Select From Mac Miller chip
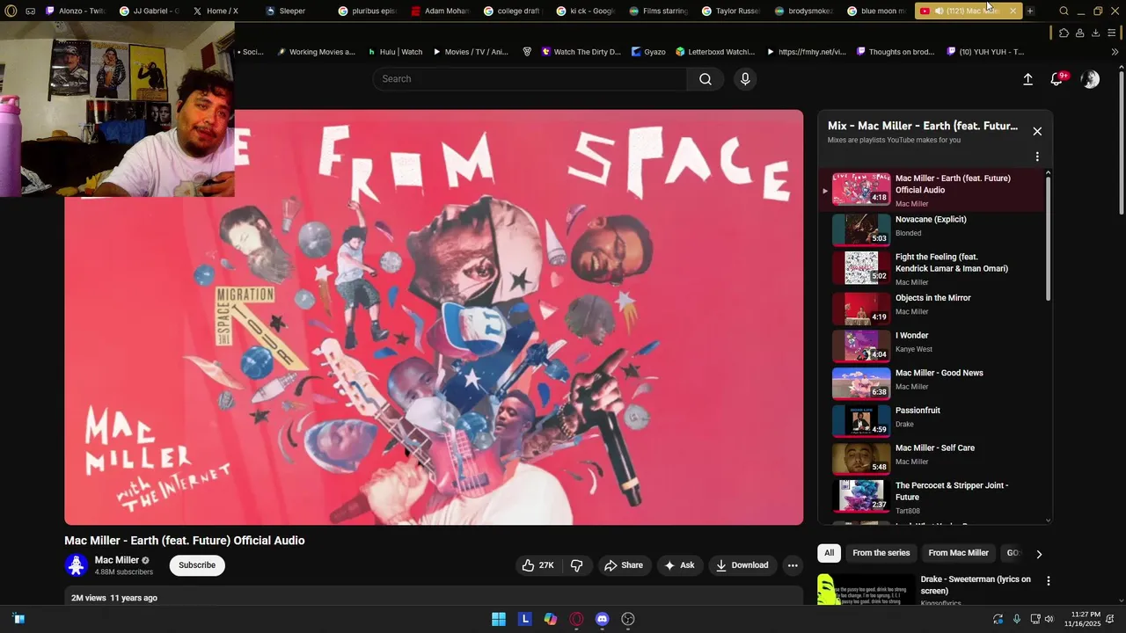Screen dimensions: 1126x633 tap(958, 553)
